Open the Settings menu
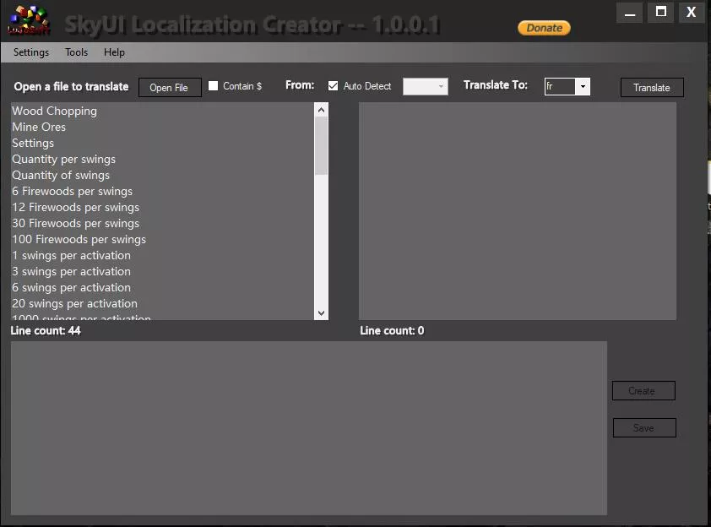 click(x=31, y=52)
